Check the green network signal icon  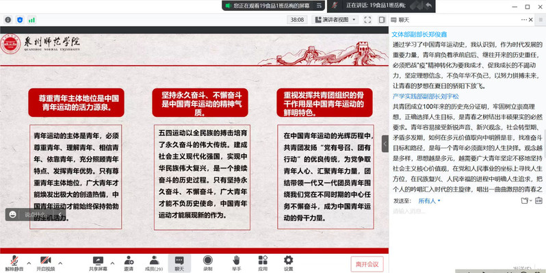coord(31,20)
